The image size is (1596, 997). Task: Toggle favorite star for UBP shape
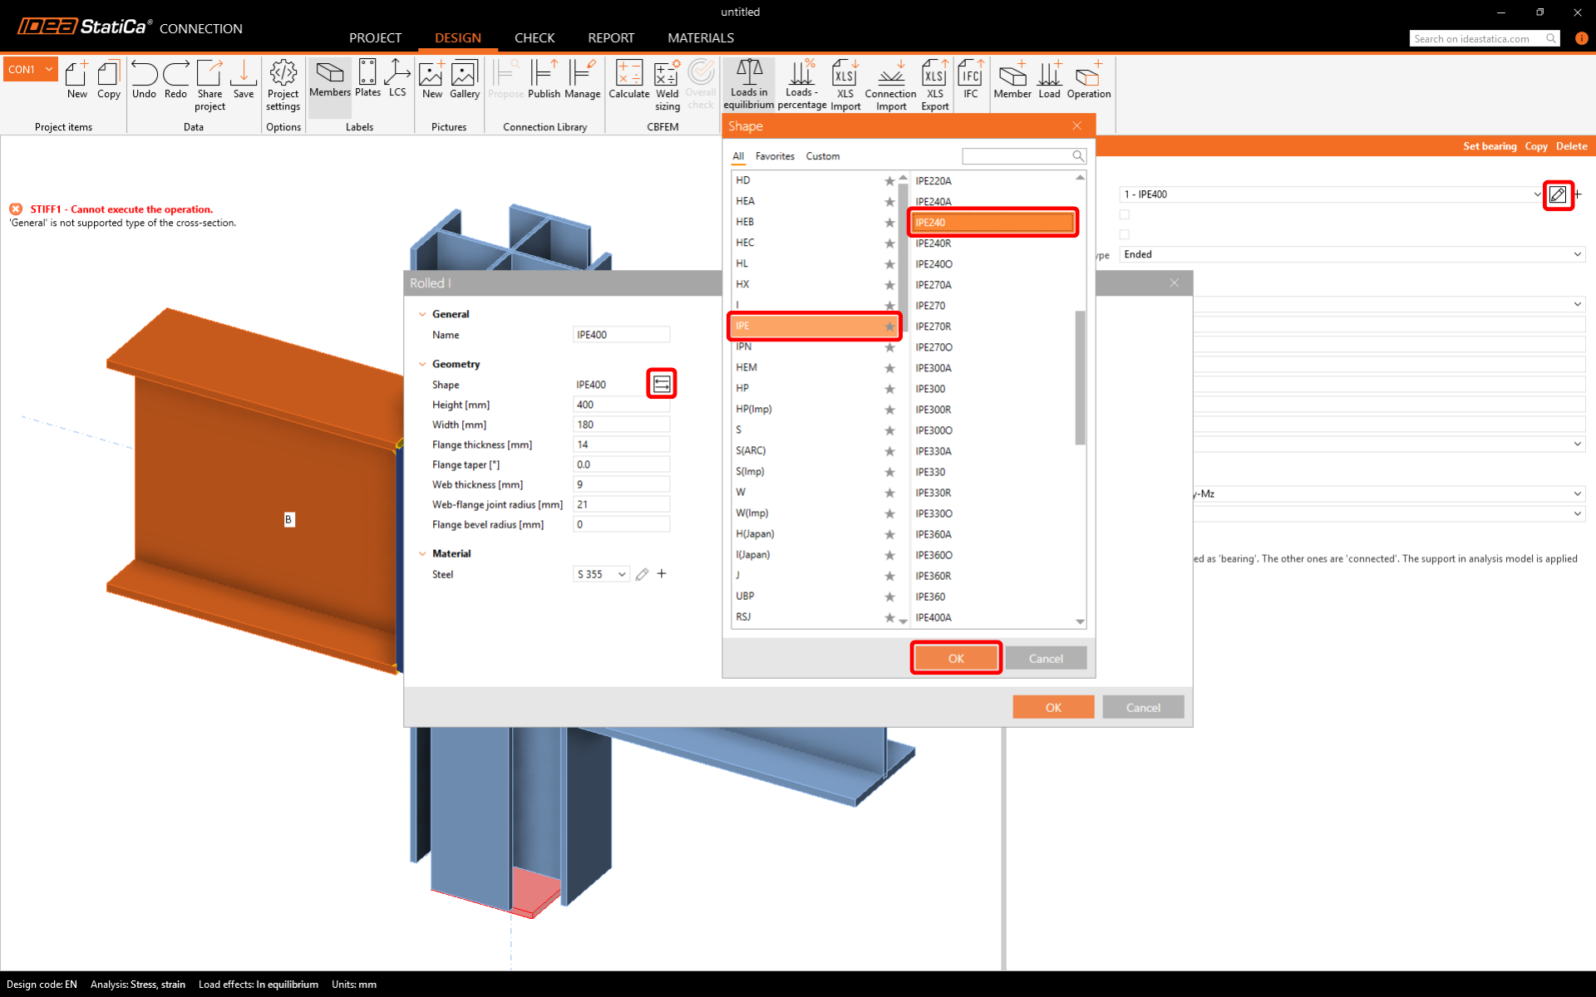(x=889, y=597)
